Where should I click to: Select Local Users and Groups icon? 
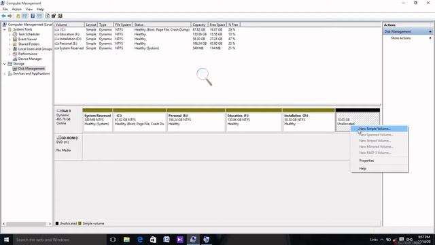pyautogui.click(x=15, y=49)
